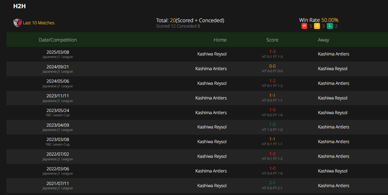Click home team Kashiwa Reysol on 2022/07/02
The width and height of the screenshot is (388, 195).
pyautogui.click(x=212, y=156)
